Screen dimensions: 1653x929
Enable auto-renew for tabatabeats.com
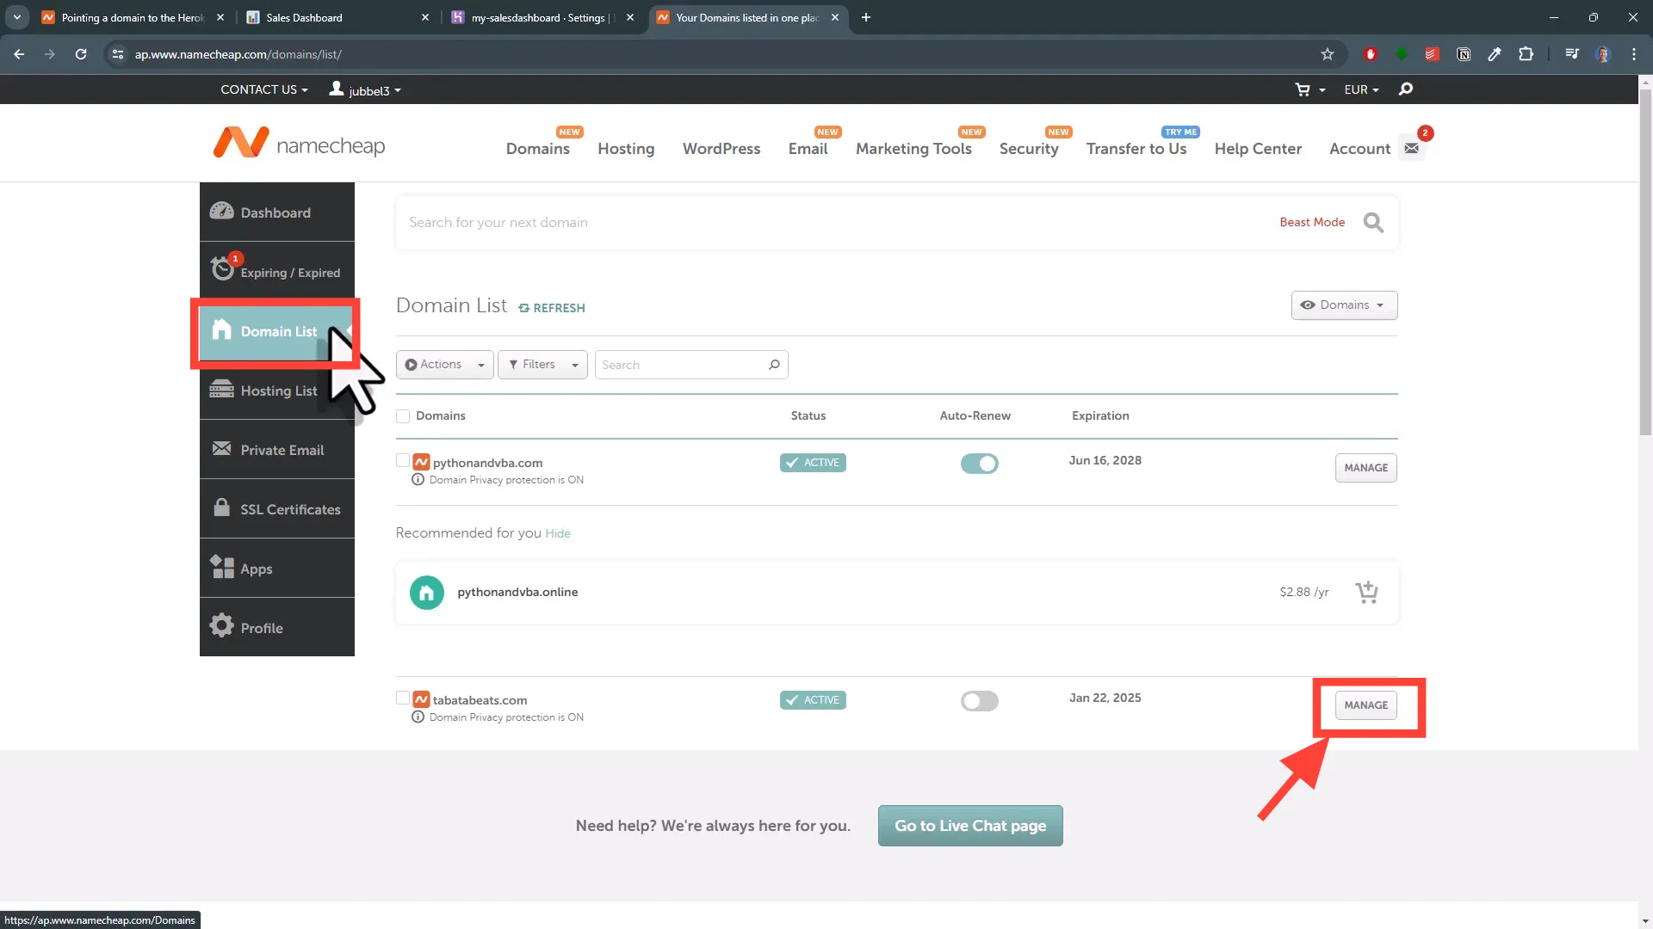979,701
